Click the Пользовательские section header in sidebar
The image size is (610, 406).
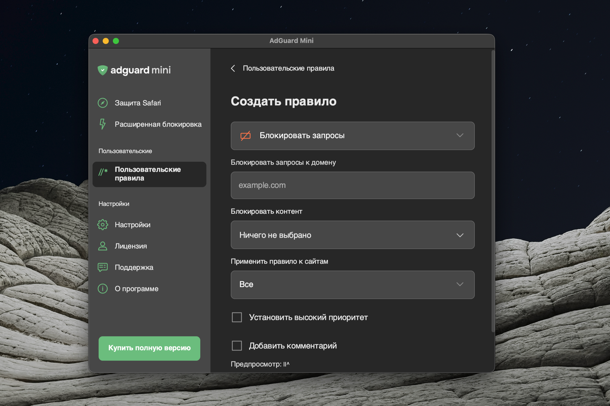125,151
